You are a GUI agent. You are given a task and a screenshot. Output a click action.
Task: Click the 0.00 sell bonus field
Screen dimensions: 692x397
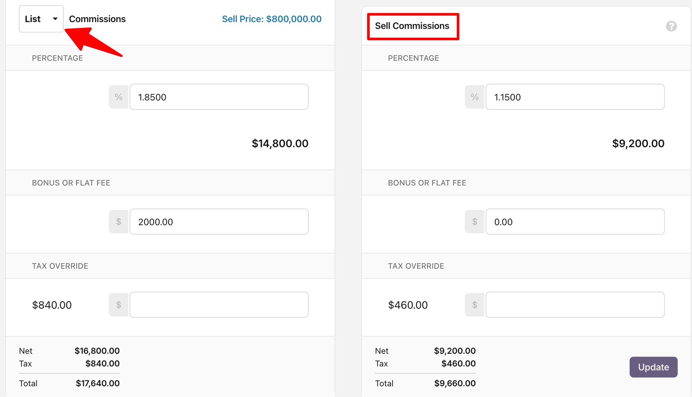575,222
